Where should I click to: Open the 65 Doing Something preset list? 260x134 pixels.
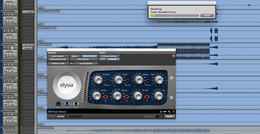109,56
